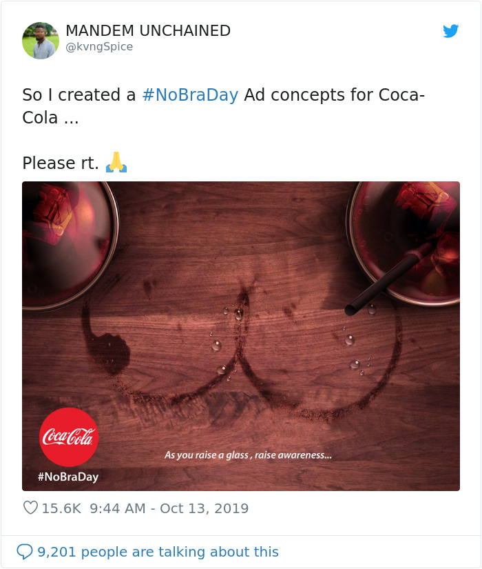Screen dimensions: 482x569
Task: Open the 9:44 AM - Oct 13, 2019 timestamp
Action: (169, 508)
